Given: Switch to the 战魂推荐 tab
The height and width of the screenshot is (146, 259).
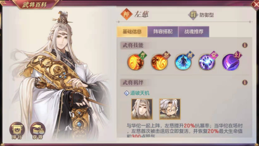Looking at the screenshot, I should [194, 31].
